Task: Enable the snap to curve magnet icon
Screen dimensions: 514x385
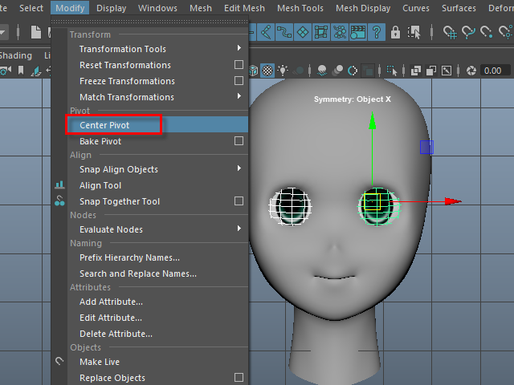Action: coord(469,32)
